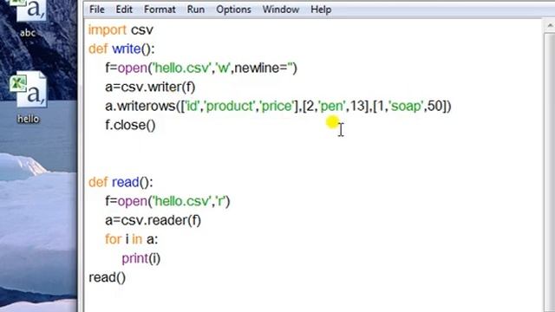The image size is (555, 312).
Task: Open the Options menu
Action: tap(233, 10)
